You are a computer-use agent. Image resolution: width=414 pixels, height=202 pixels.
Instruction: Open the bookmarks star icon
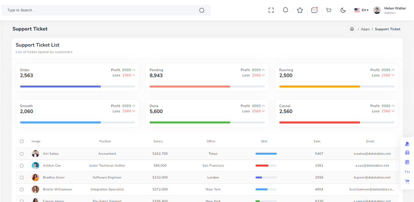coord(300,10)
